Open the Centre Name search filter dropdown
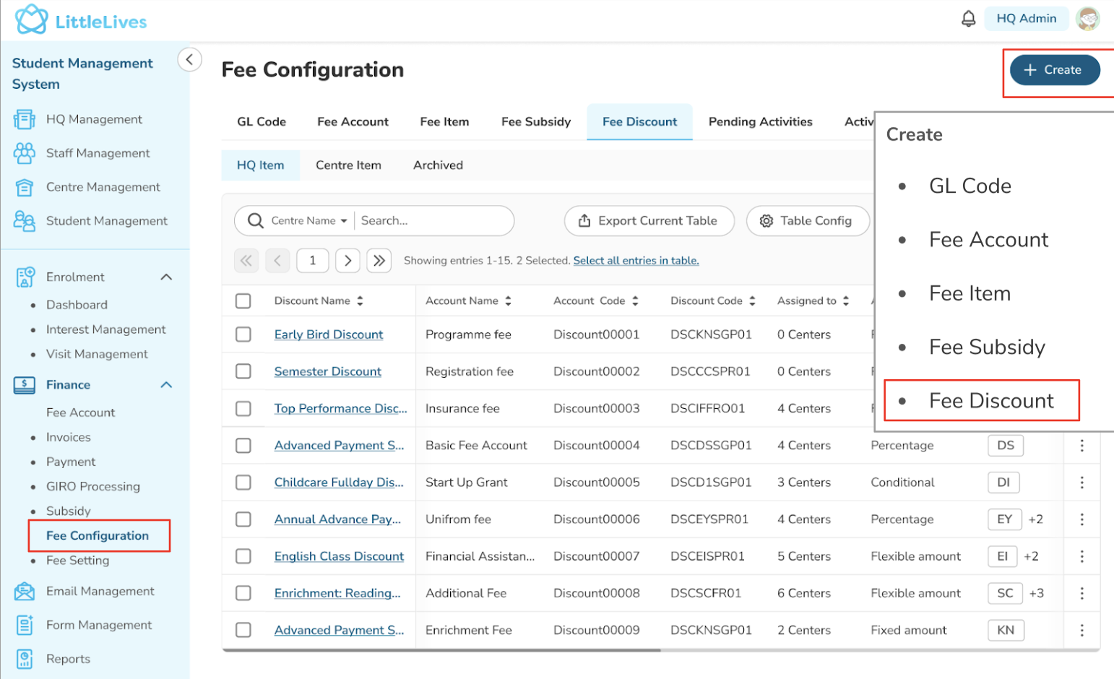Viewport: 1114px width, 679px height. tap(309, 221)
